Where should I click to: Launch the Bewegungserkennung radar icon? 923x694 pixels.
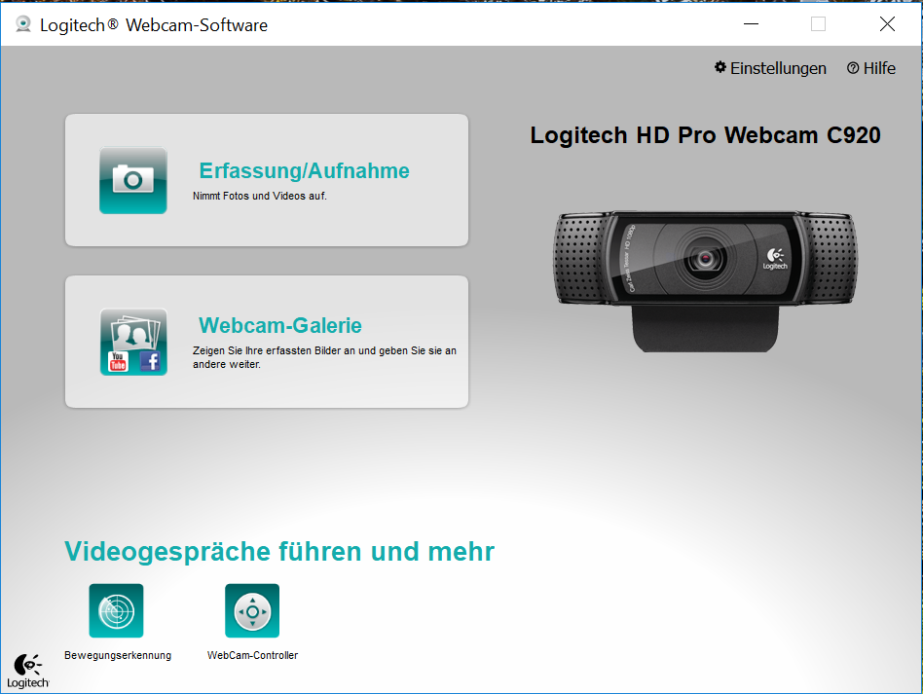(x=116, y=610)
